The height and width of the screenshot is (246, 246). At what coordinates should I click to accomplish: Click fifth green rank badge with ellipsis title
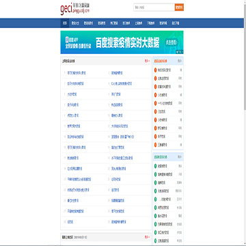(x=155, y=200)
